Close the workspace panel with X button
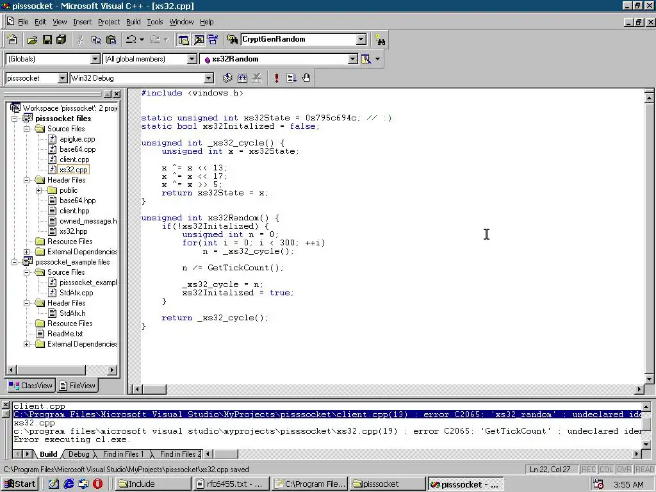656x492 pixels. click(117, 94)
